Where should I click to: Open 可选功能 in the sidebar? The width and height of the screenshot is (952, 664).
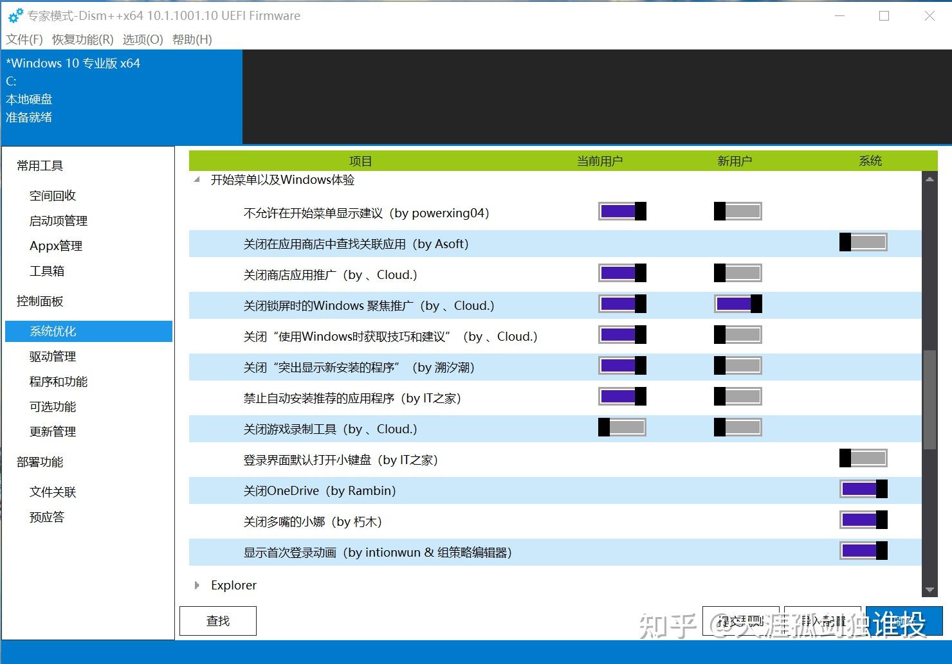[53, 406]
